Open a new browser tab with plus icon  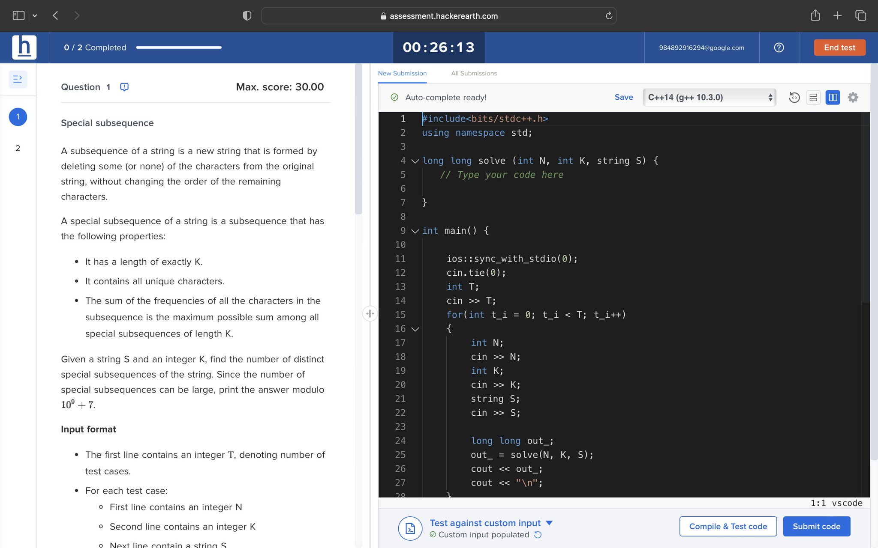[837, 16]
